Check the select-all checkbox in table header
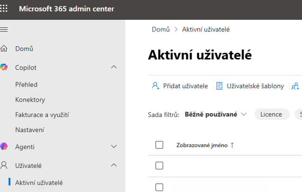The height and width of the screenshot is (192, 302). tap(159, 145)
